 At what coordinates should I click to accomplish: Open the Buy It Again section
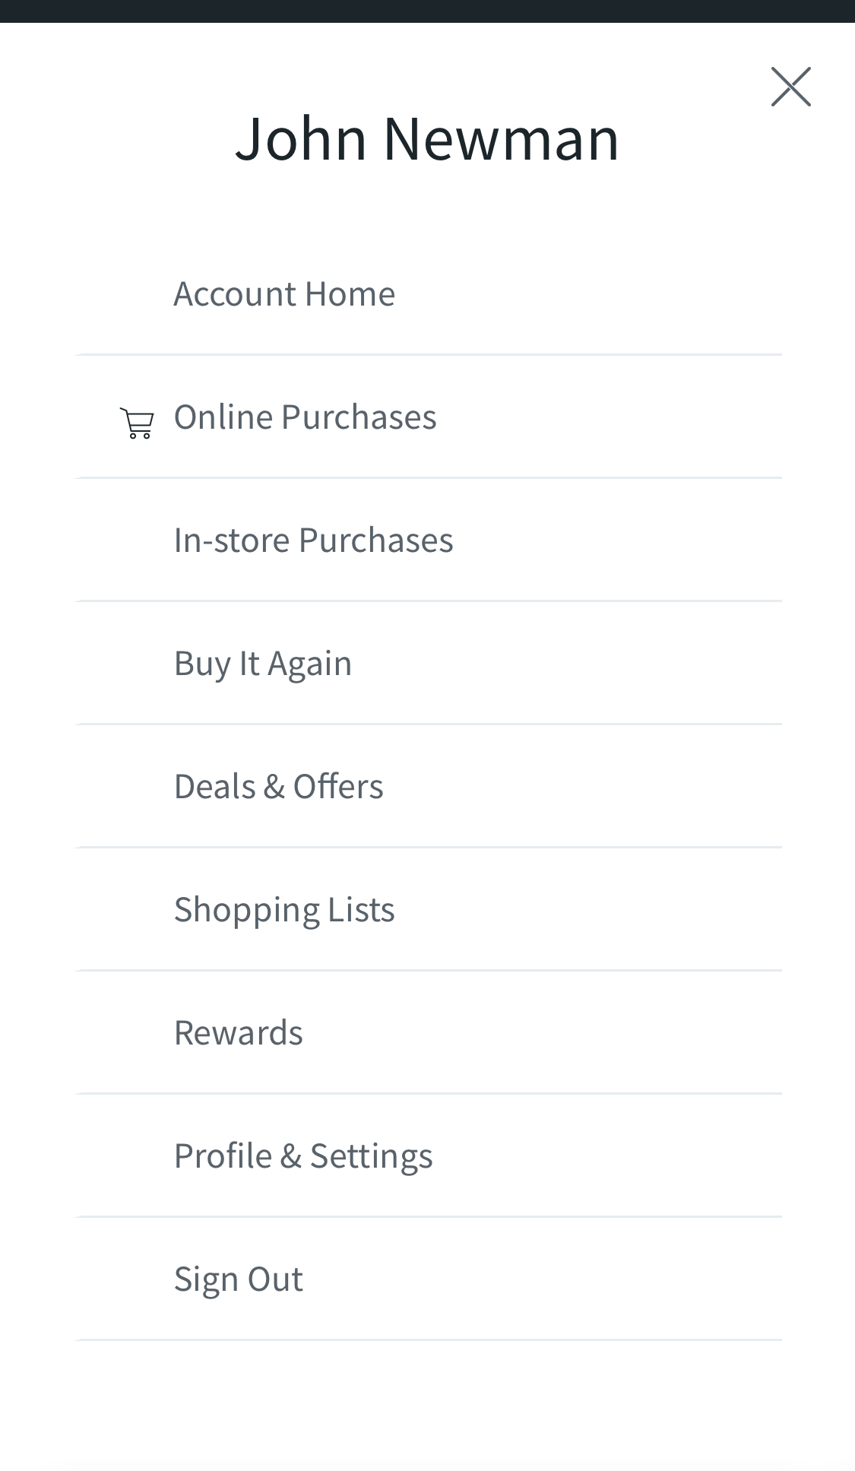pyautogui.click(x=263, y=662)
